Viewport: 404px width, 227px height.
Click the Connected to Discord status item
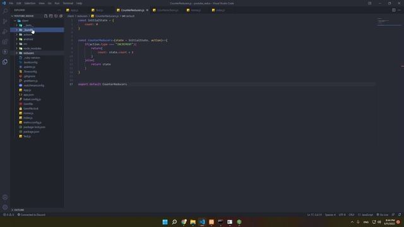click(x=31, y=214)
